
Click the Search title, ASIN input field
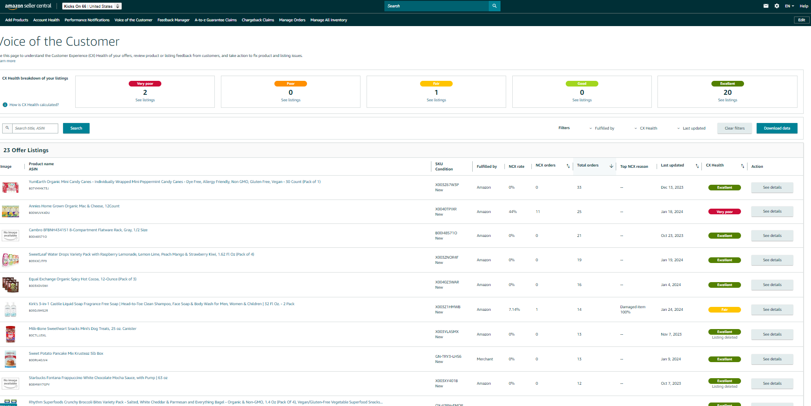(35, 128)
